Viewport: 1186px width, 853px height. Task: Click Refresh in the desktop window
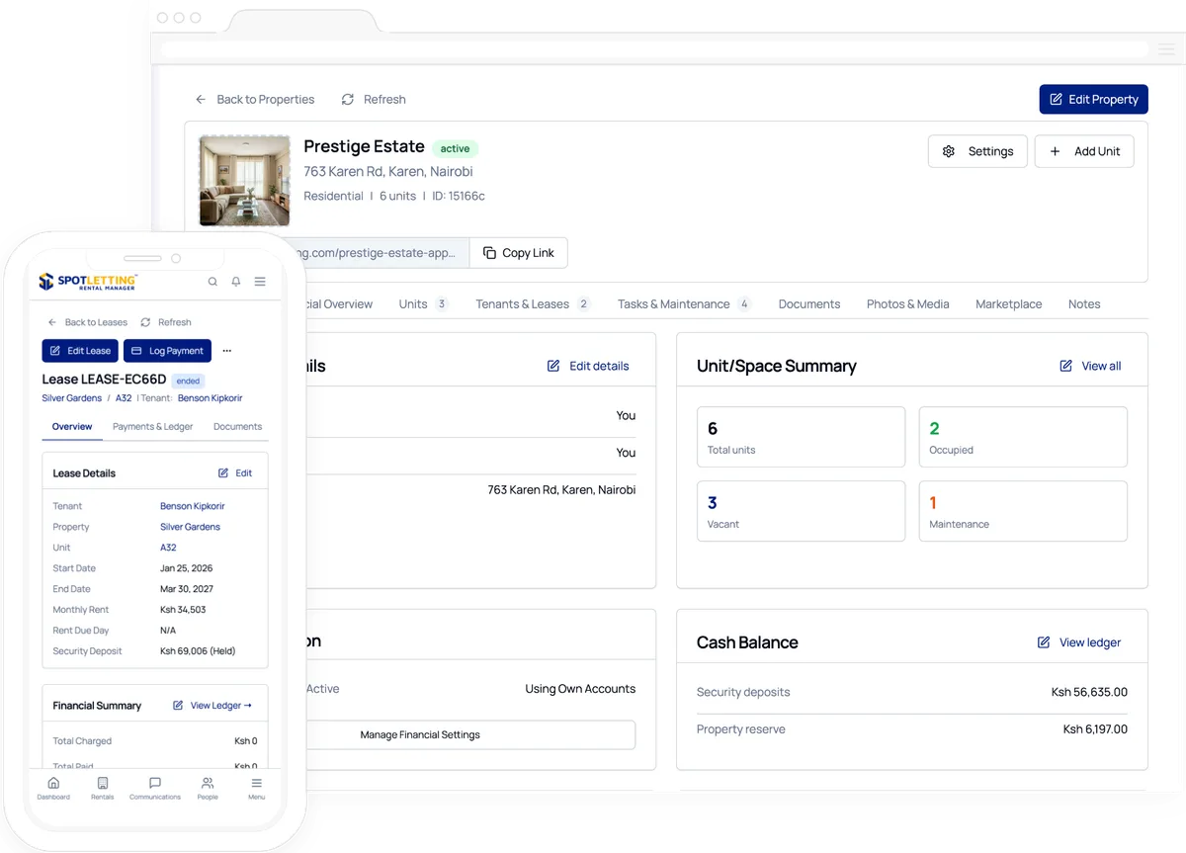374,100
